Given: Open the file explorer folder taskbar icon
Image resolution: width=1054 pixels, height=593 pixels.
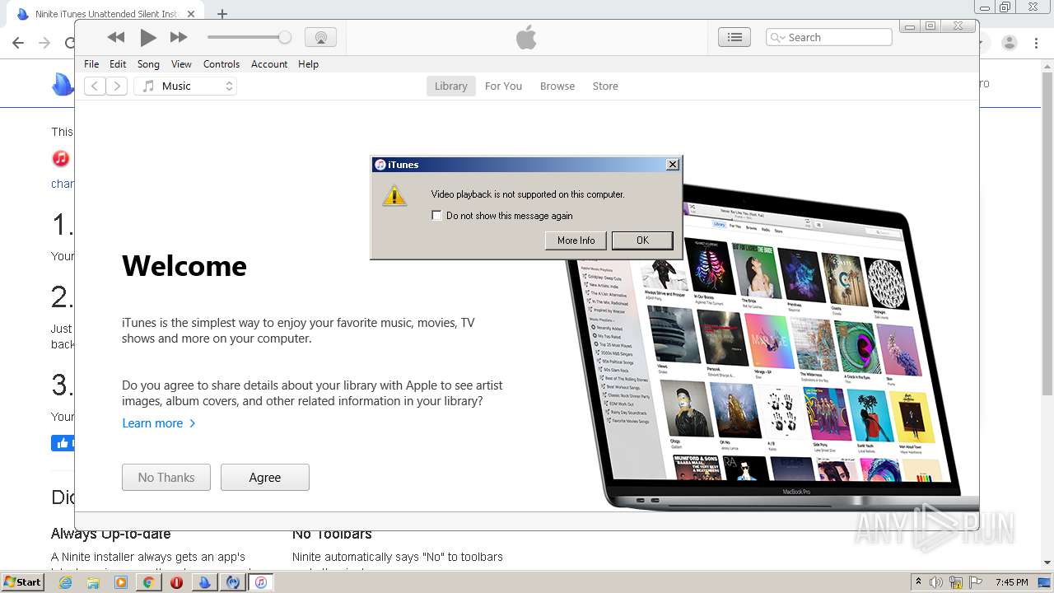Looking at the screenshot, I should tap(93, 582).
